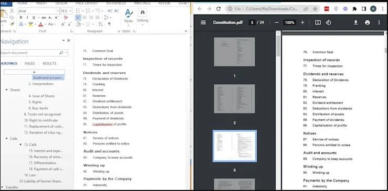The image size is (388, 191).
Task: Collapse the 13. Calls subheading
Action: 20,144
